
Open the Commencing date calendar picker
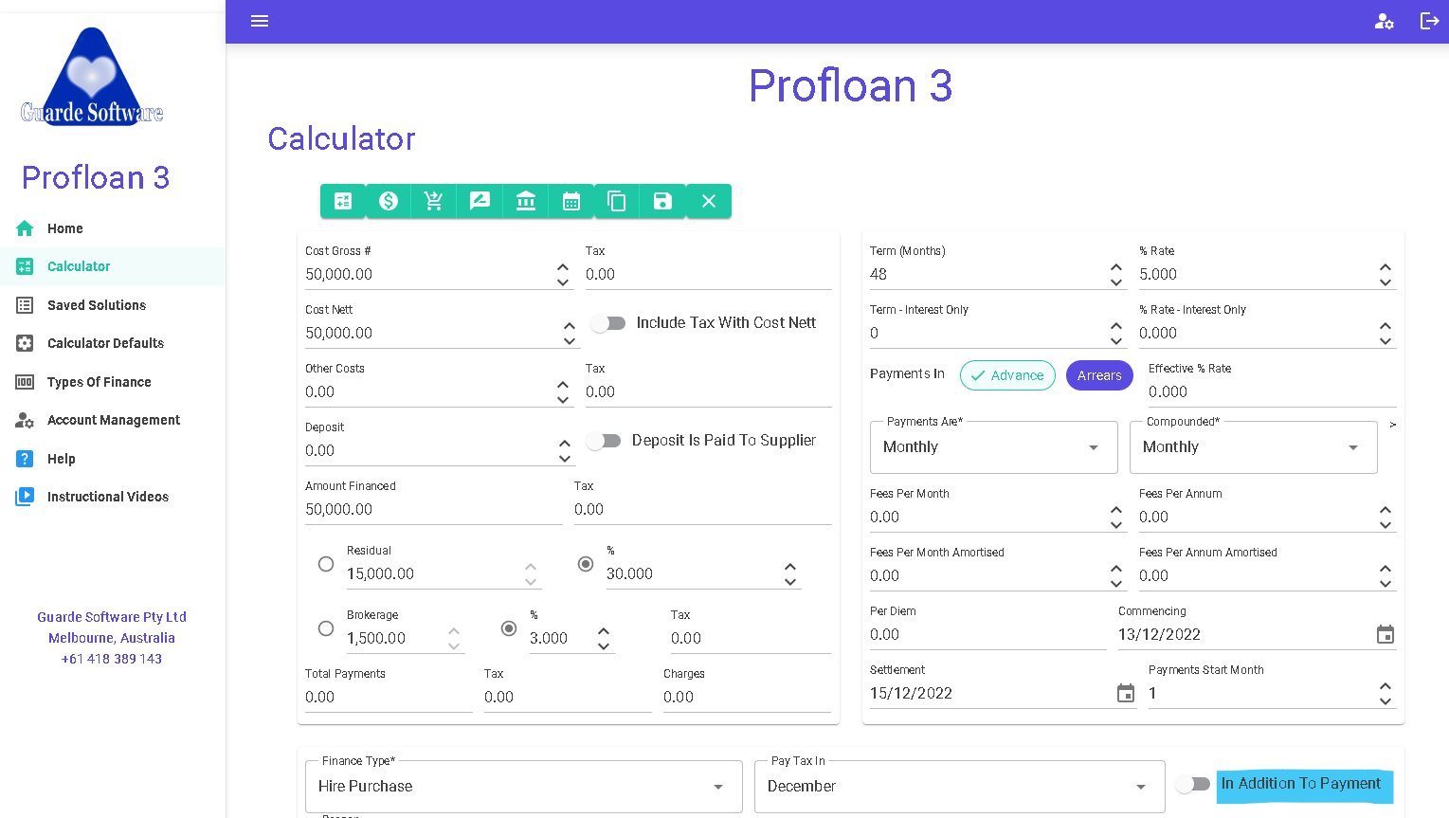click(x=1386, y=634)
